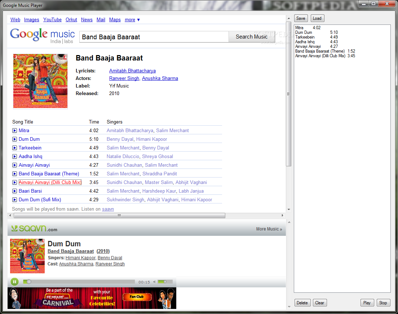Open the Baari Barsi song title link
Screen dimensions: 398x314
pos(30,191)
